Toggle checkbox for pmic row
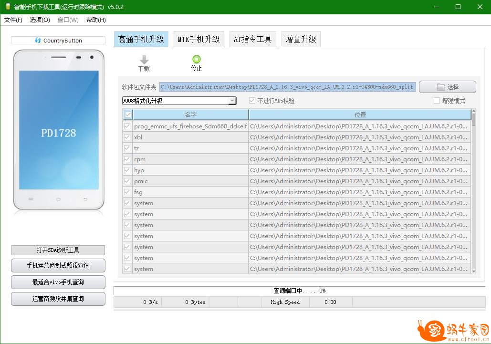The width and height of the screenshot is (491, 344). click(127, 181)
